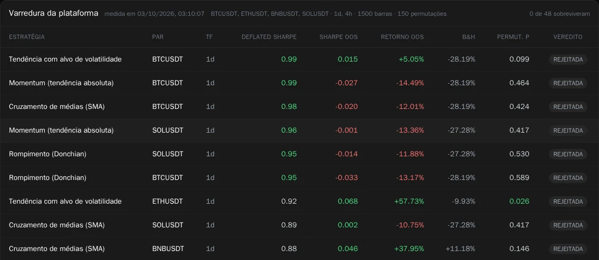Click REJEITADA badge beside return +5.05%
Viewport: 599px width, 260px height.
pyautogui.click(x=568, y=59)
